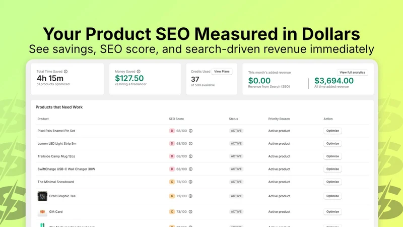Optimize Trailside Camp Mug 12oz
This screenshot has width=403, height=227.
point(332,156)
